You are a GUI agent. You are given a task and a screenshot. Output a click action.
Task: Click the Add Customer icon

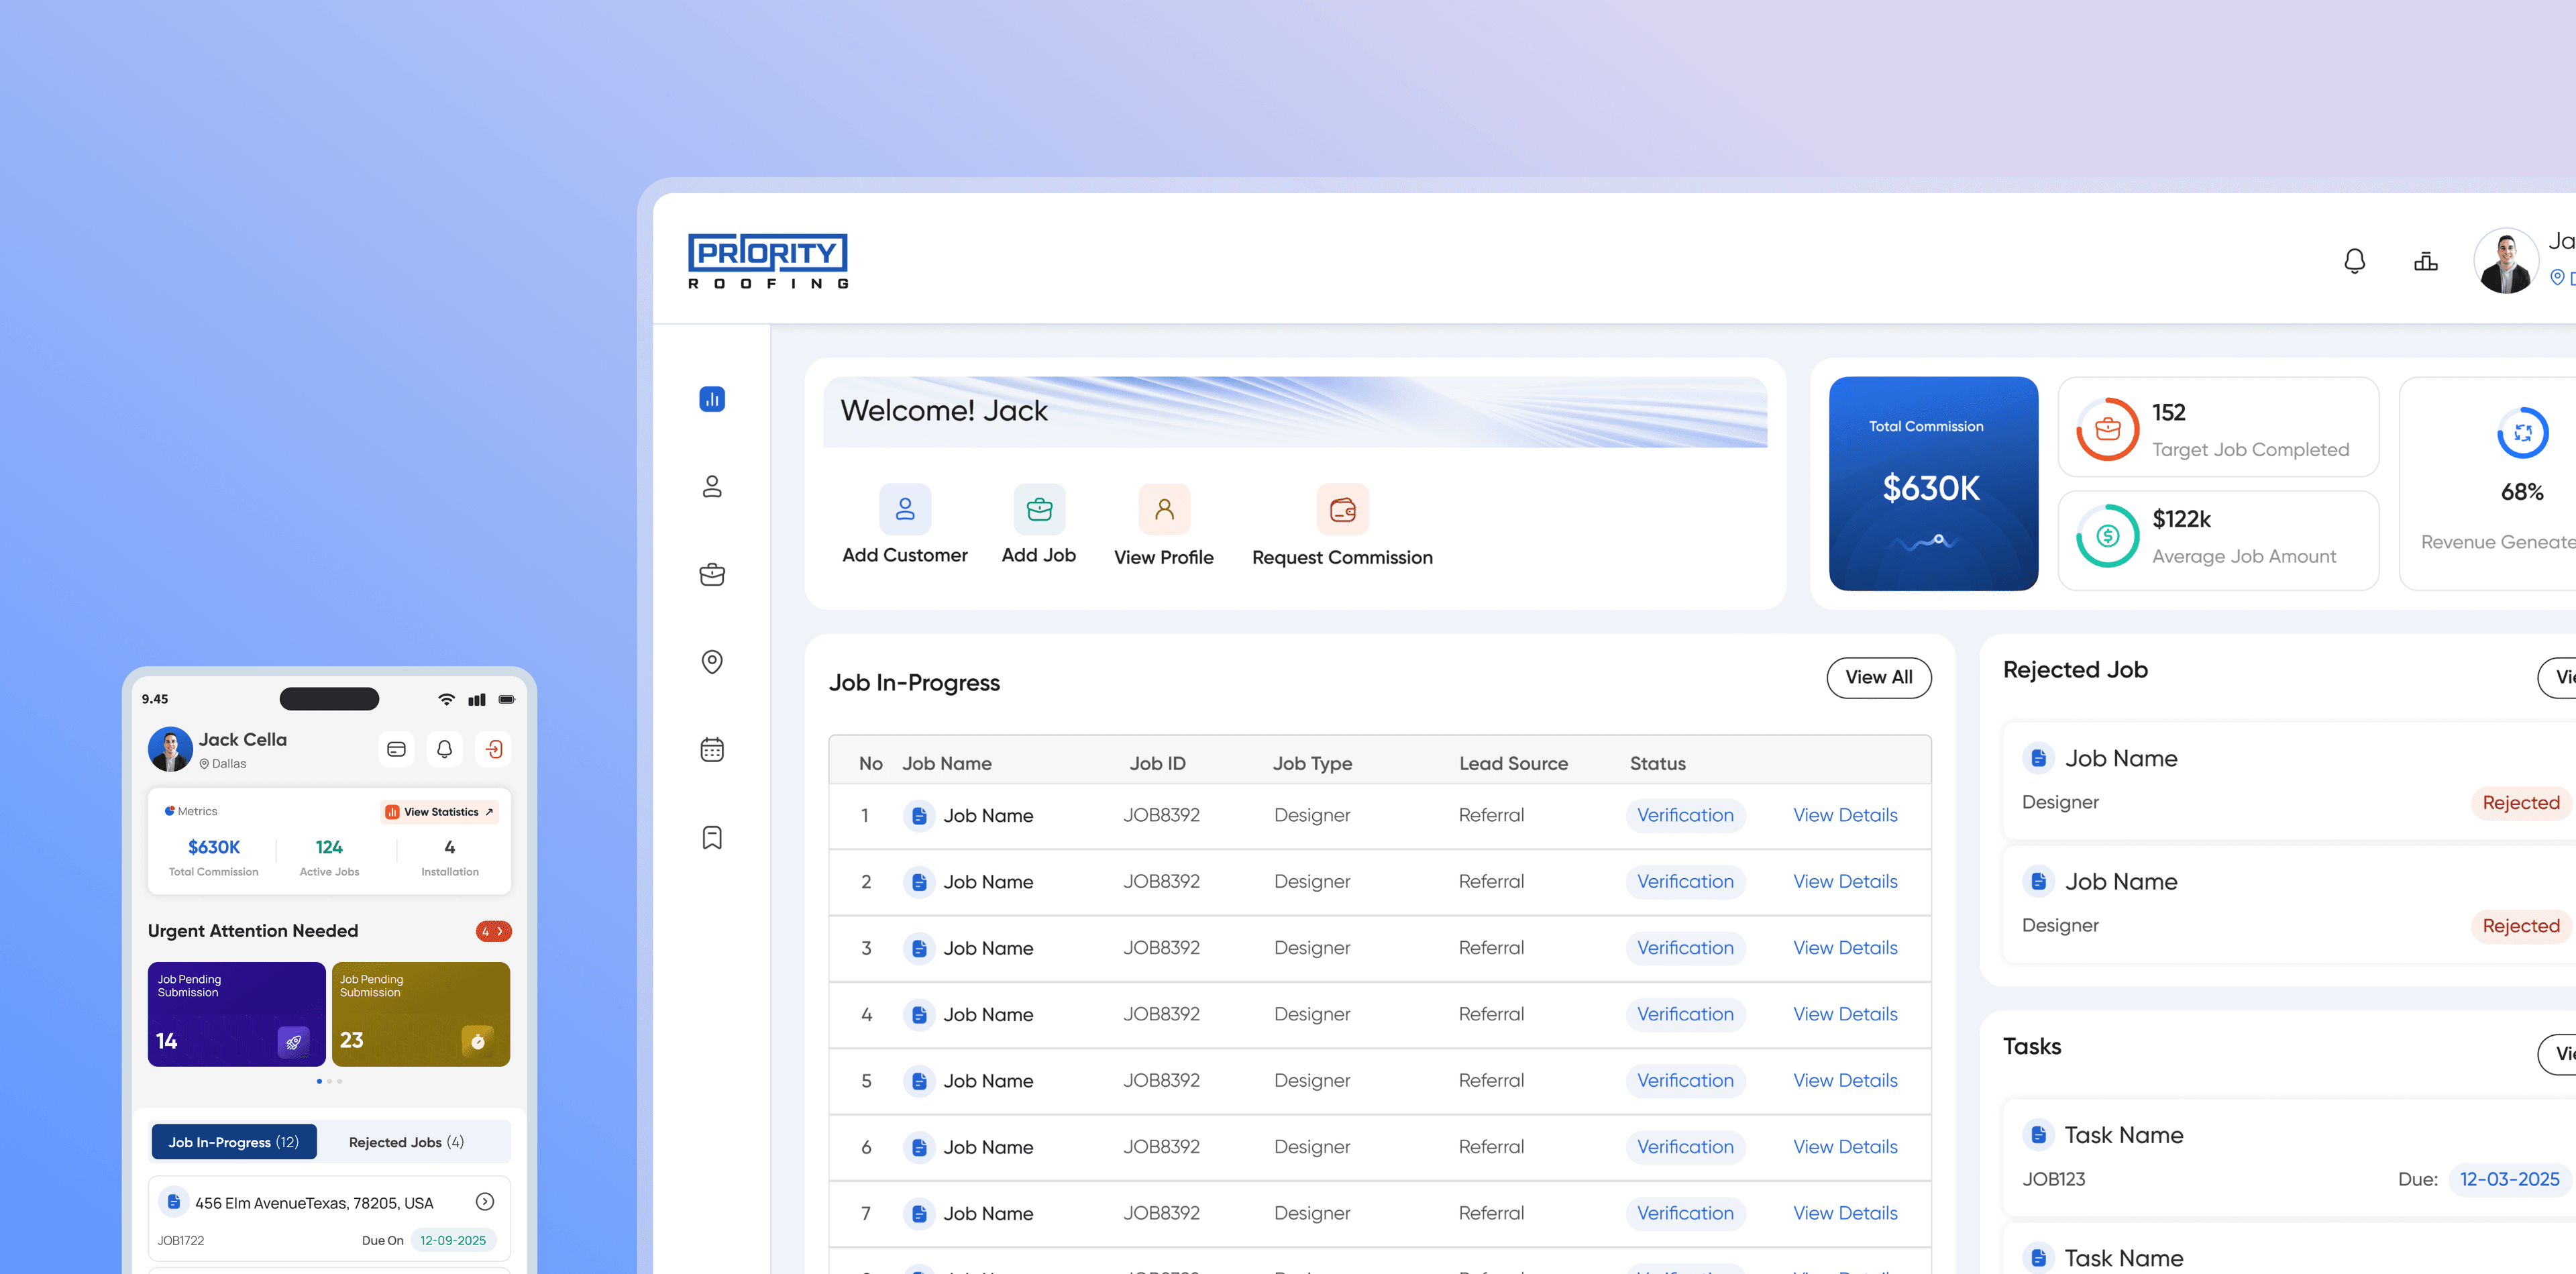pyautogui.click(x=905, y=509)
